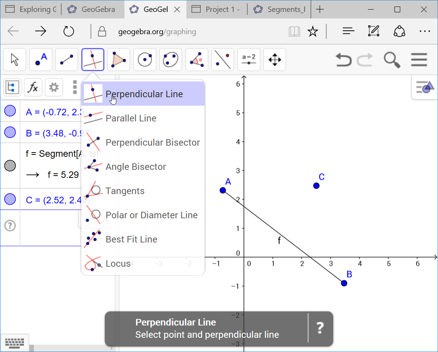Viewport: 438px width, 352px height.
Task: Select the Polygon tool
Action: point(118,60)
